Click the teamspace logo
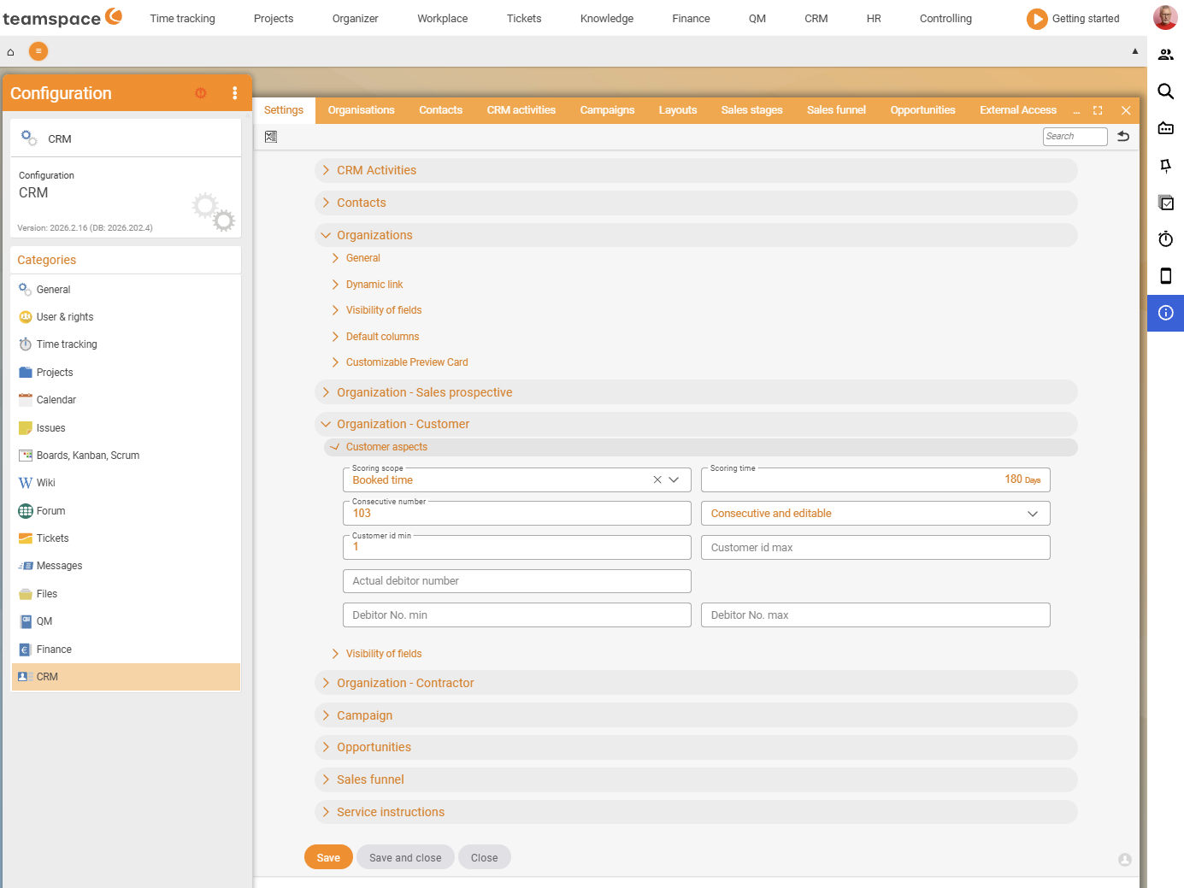 (x=62, y=18)
